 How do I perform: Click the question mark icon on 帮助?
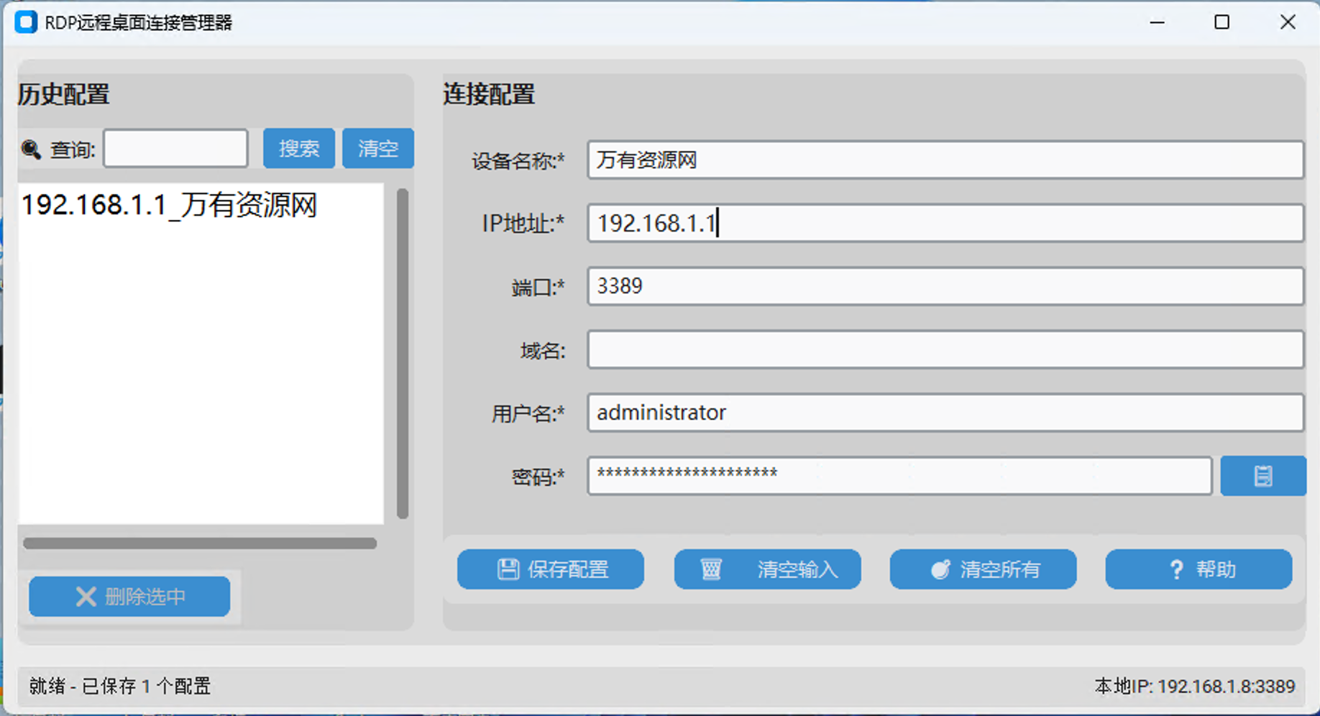pyautogui.click(x=1175, y=569)
